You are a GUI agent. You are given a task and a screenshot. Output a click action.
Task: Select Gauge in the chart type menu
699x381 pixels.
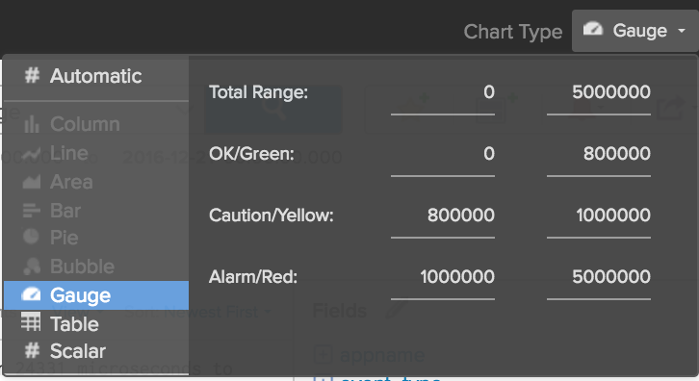96,295
